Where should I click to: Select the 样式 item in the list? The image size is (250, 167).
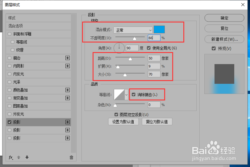coord(39,18)
